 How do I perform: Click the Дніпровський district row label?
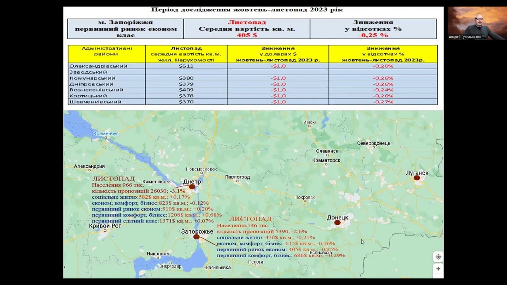[x=91, y=84]
